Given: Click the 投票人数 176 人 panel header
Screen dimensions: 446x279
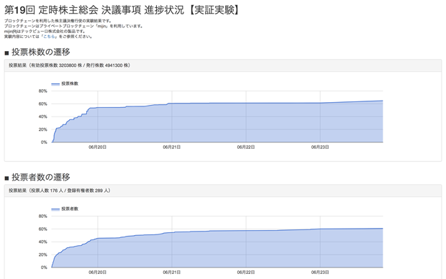Looking at the screenshot, I should (x=223, y=191).
